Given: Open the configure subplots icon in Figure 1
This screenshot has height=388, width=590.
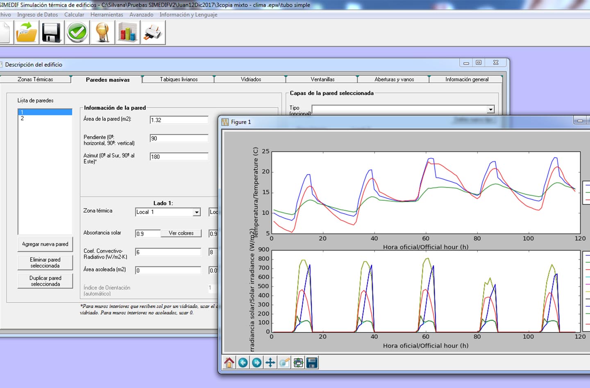Looking at the screenshot, I should click(298, 363).
